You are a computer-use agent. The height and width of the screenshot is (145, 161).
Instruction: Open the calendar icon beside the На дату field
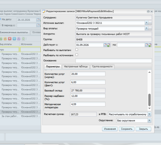(38, 20)
